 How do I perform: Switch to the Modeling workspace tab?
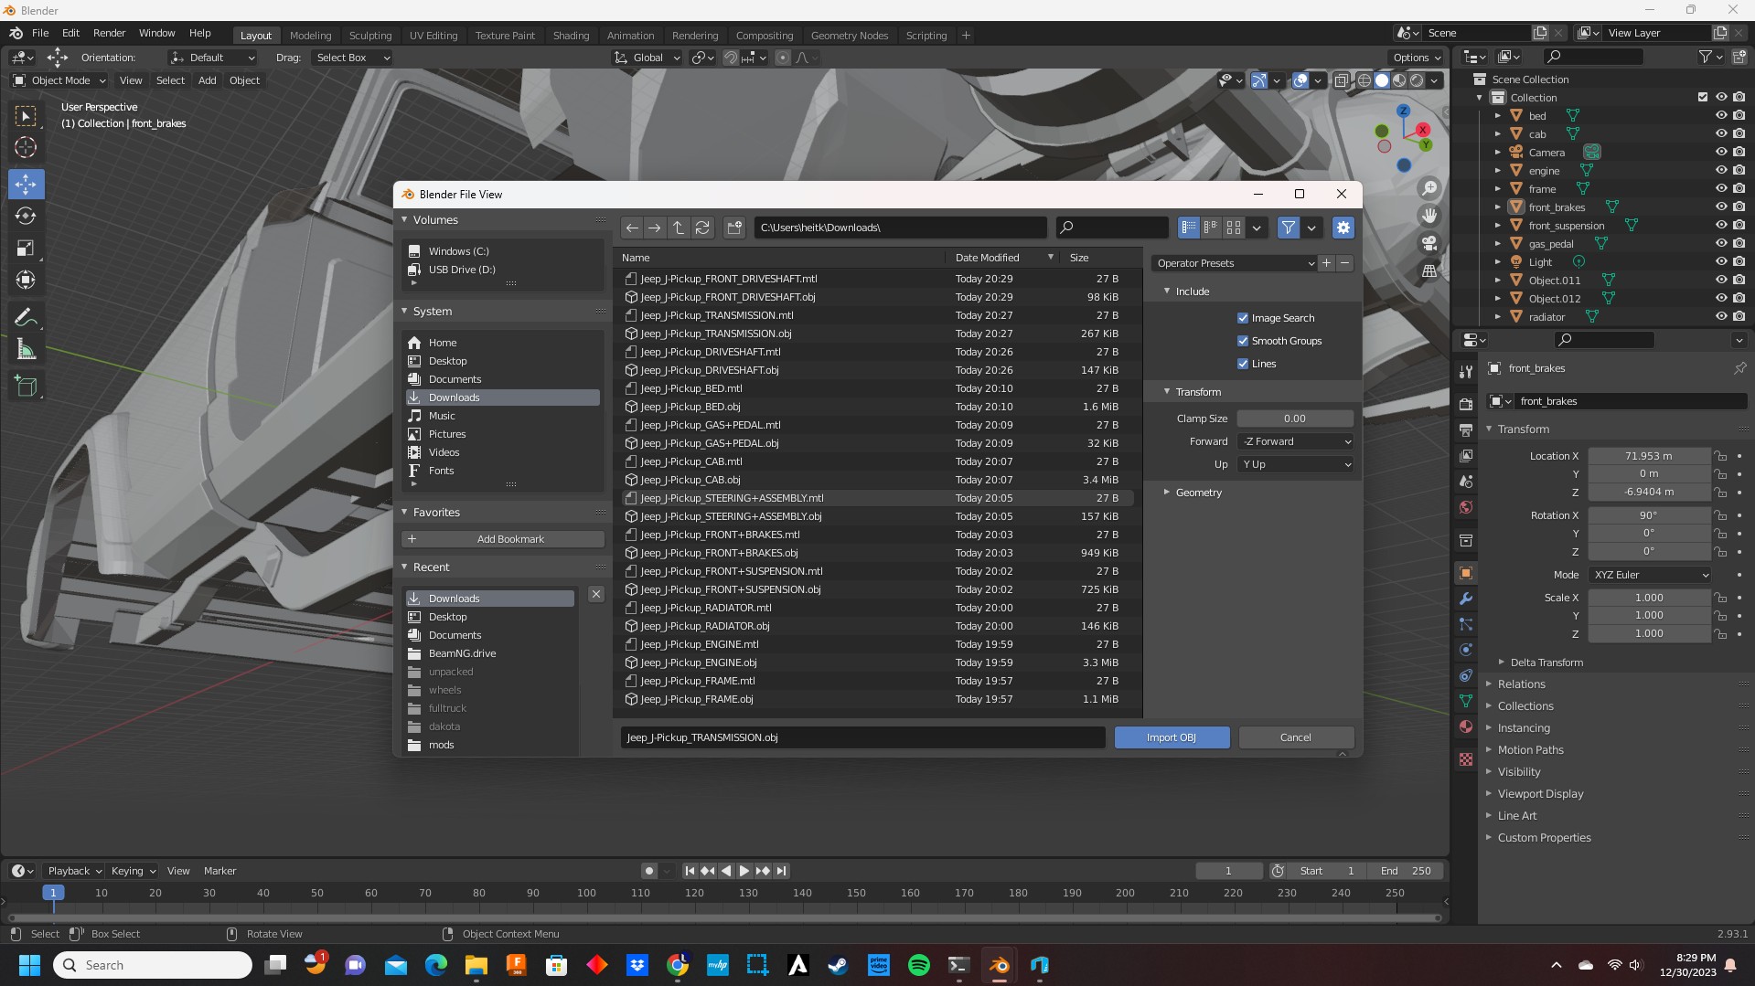click(x=310, y=36)
